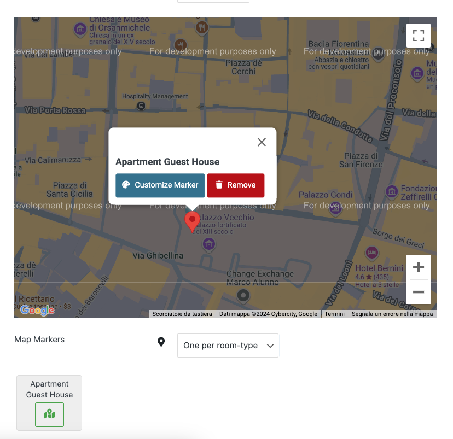
Task: Click the Piazza di Santa Cicilia label
Action: pyautogui.click(x=69, y=190)
